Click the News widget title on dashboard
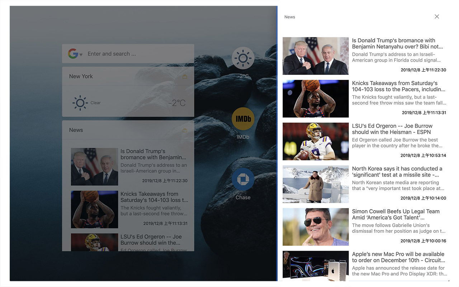 coord(76,130)
